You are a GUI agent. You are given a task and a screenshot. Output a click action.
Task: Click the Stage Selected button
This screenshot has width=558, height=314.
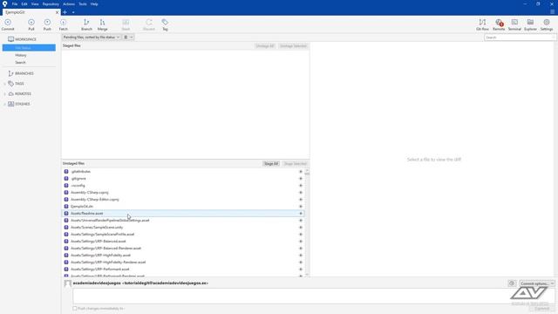[295, 164]
